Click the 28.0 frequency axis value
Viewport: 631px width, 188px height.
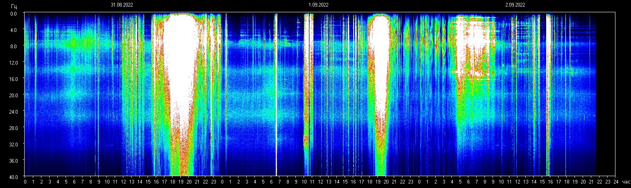click(x=13, y=128)
